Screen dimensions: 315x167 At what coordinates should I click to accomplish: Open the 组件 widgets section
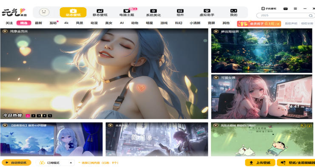click(180, 12)
